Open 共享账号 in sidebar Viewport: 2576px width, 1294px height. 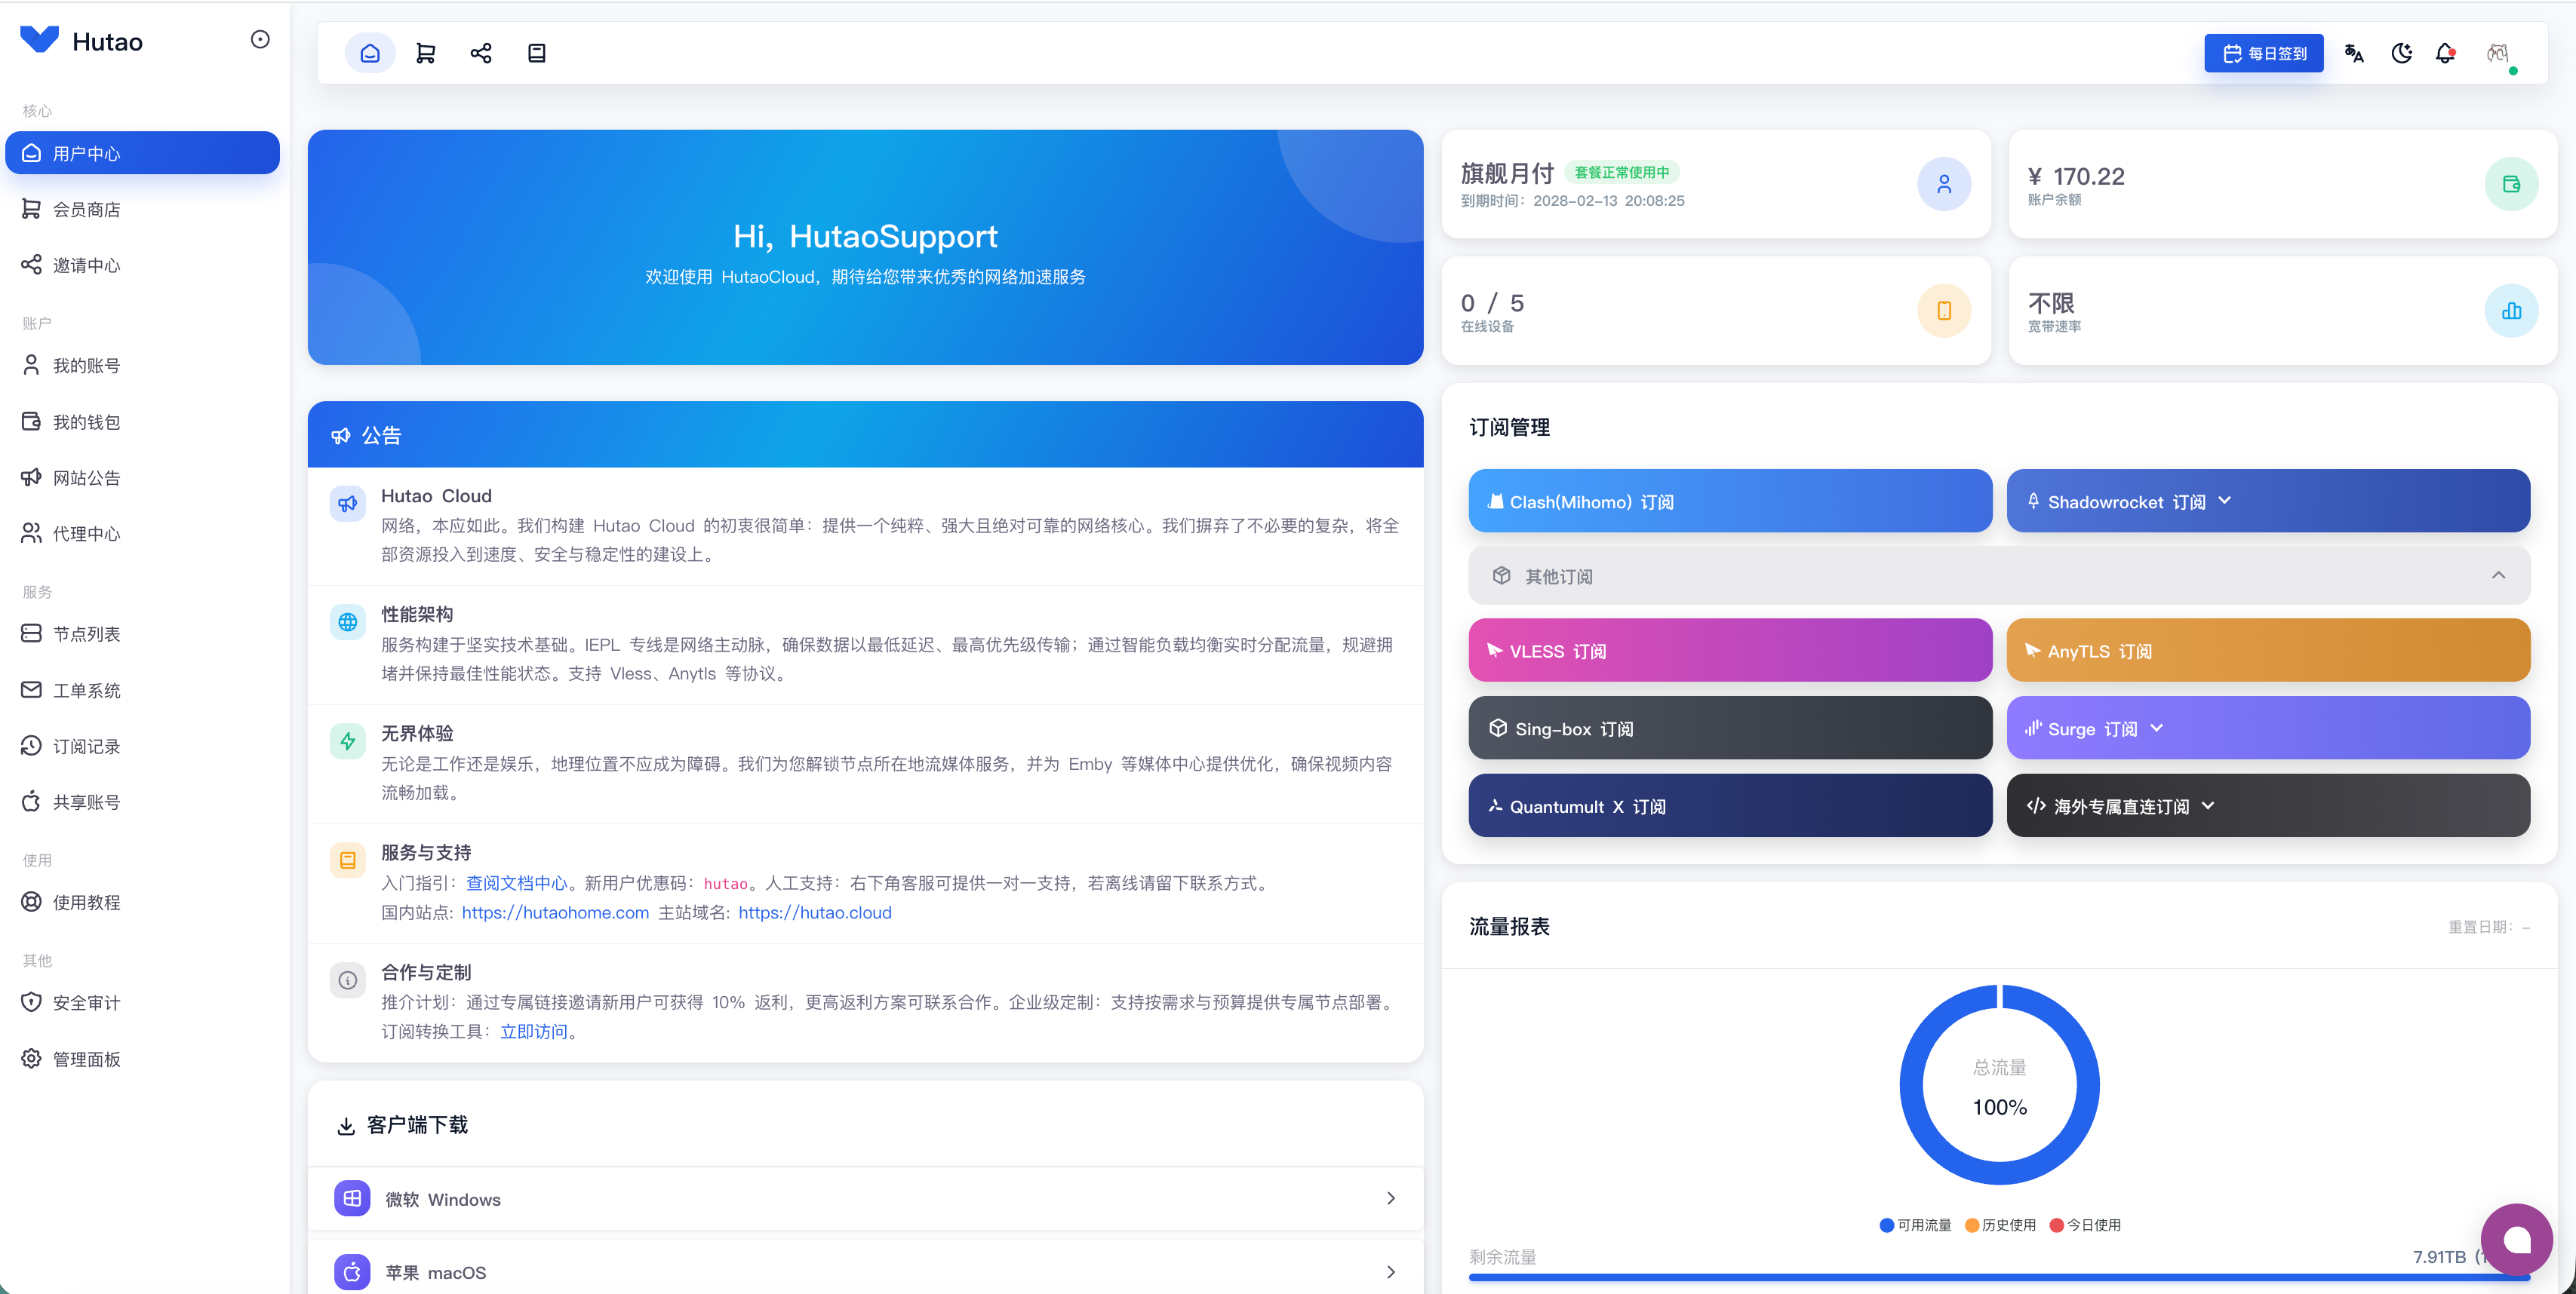pos(143,802)
